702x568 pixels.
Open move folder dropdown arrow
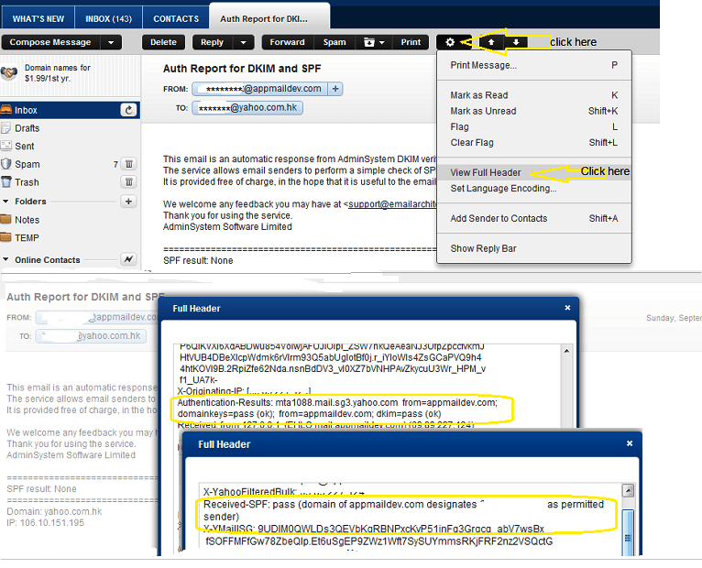click(x=382, y=42)
